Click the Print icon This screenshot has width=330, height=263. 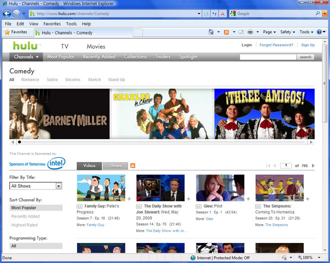click(250, 32)
